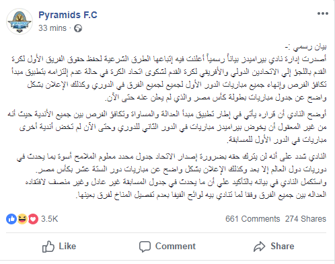
Task: Click the public globe privacy icon
Action: (78, 28)
